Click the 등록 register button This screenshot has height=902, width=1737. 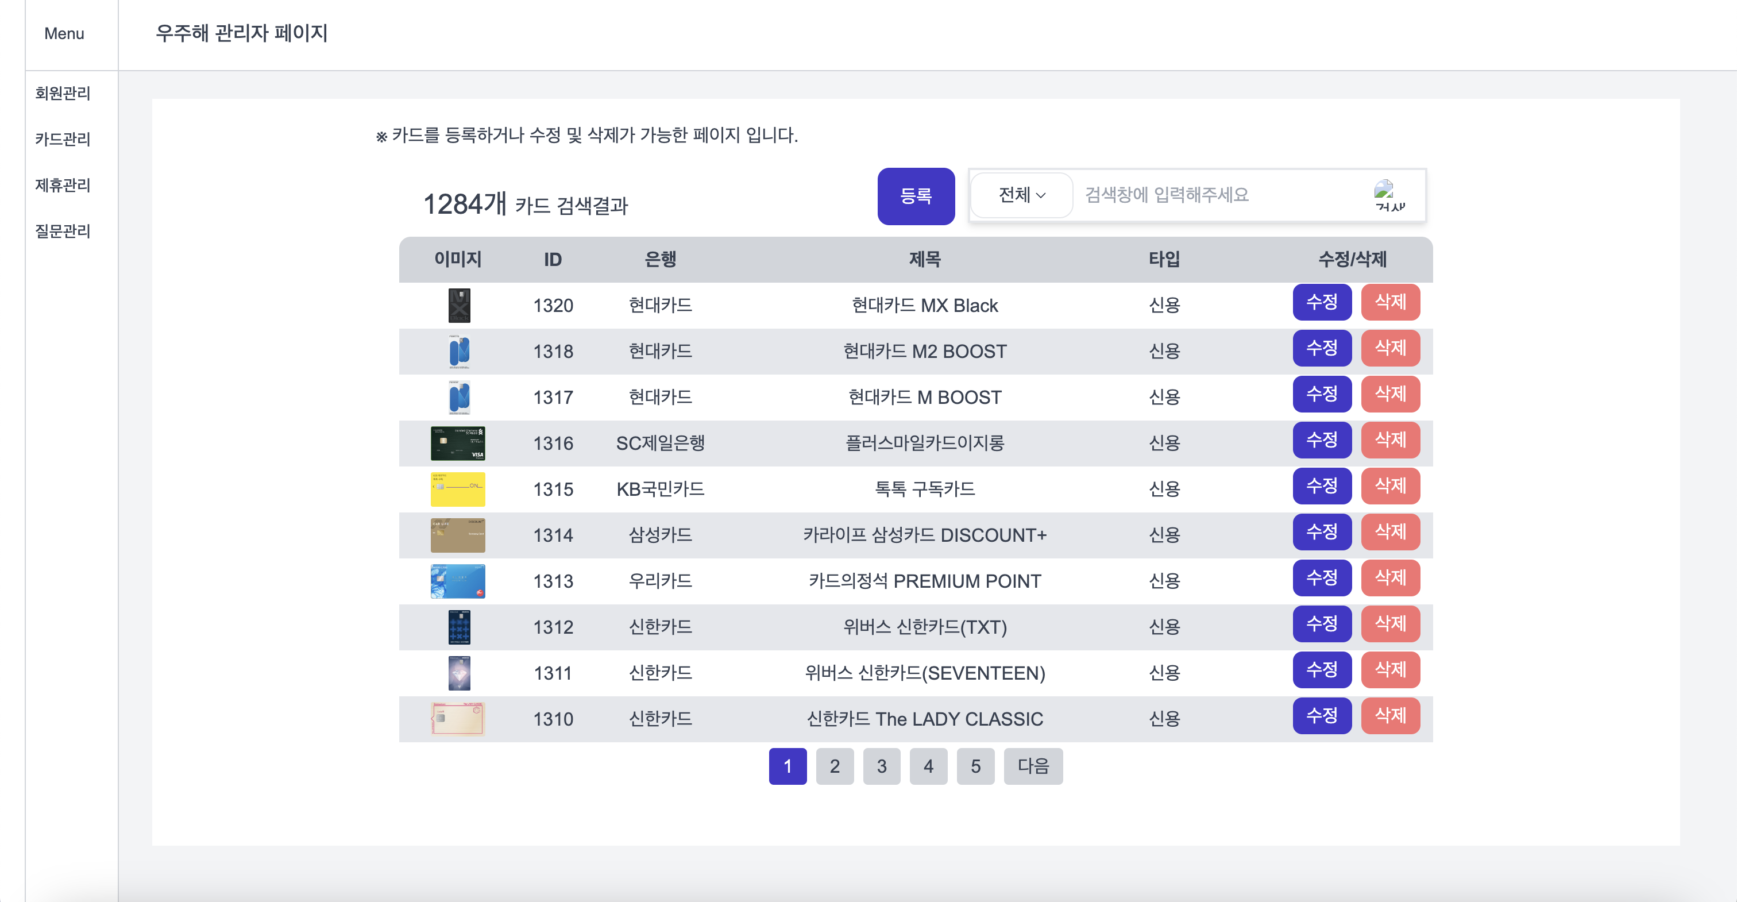click(916, 196)
